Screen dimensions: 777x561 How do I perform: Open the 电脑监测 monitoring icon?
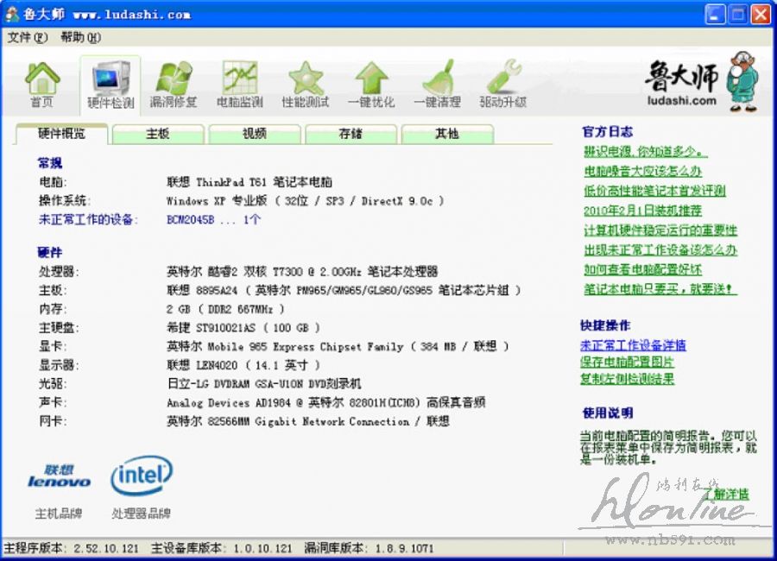[x=239, y=85]
